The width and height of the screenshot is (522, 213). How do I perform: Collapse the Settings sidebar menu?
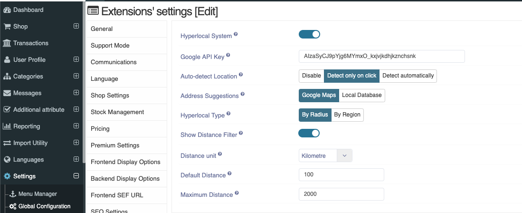tap(76, 176)
